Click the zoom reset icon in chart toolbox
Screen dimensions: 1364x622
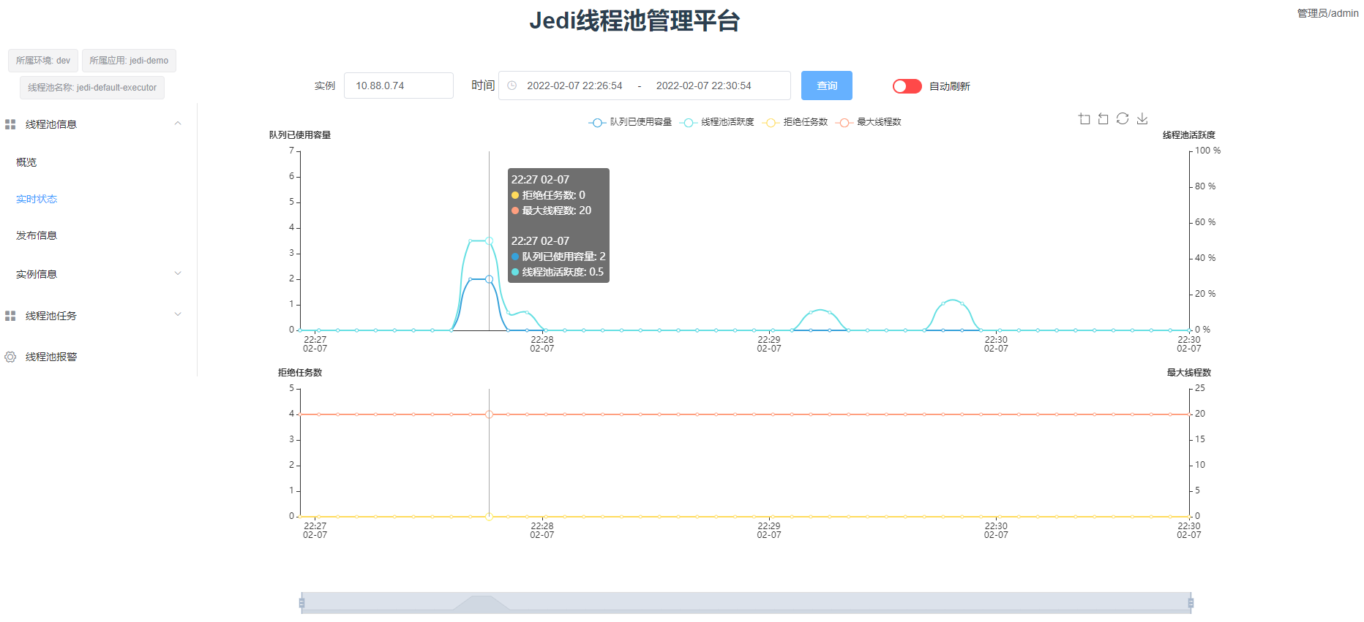[x=1103, y=118]
